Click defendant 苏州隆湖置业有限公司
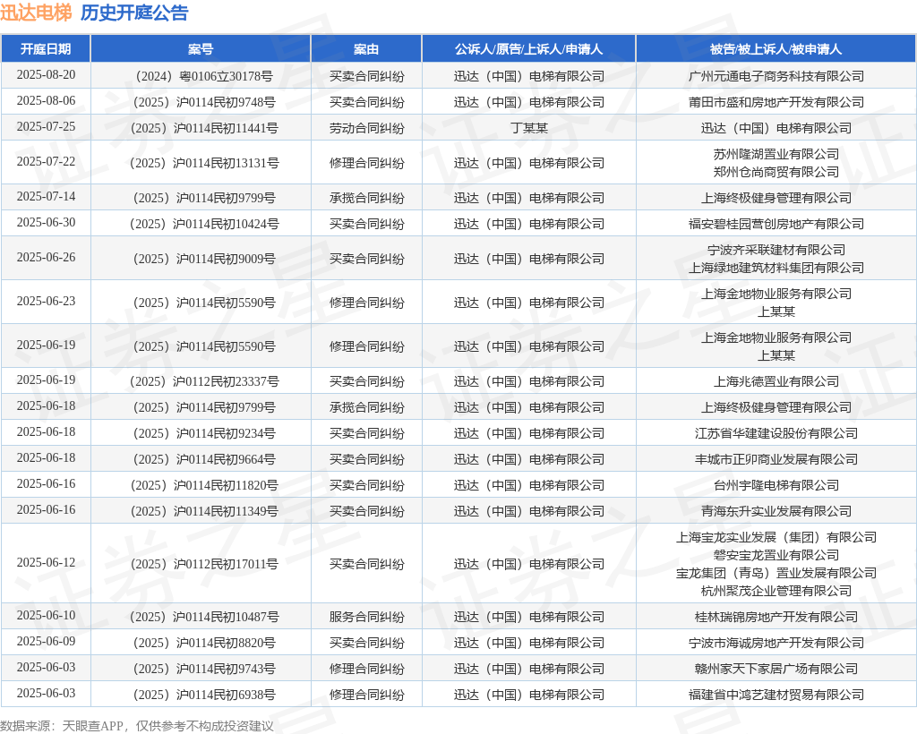The height and width of the screenshot is (734, 917). tap(776, 154)
